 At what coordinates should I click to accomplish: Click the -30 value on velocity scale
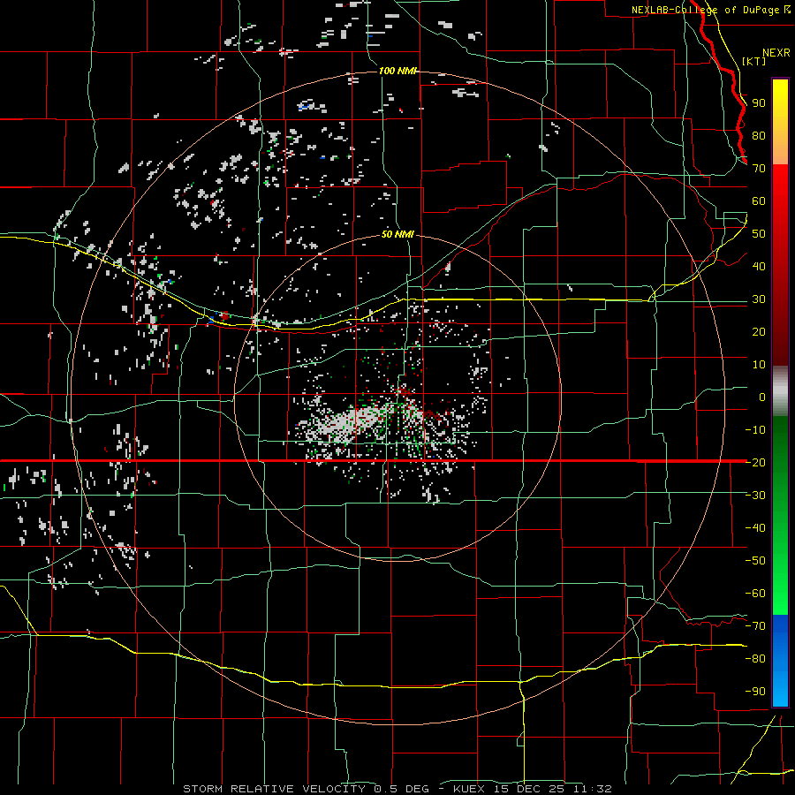(x=755, y=496)
